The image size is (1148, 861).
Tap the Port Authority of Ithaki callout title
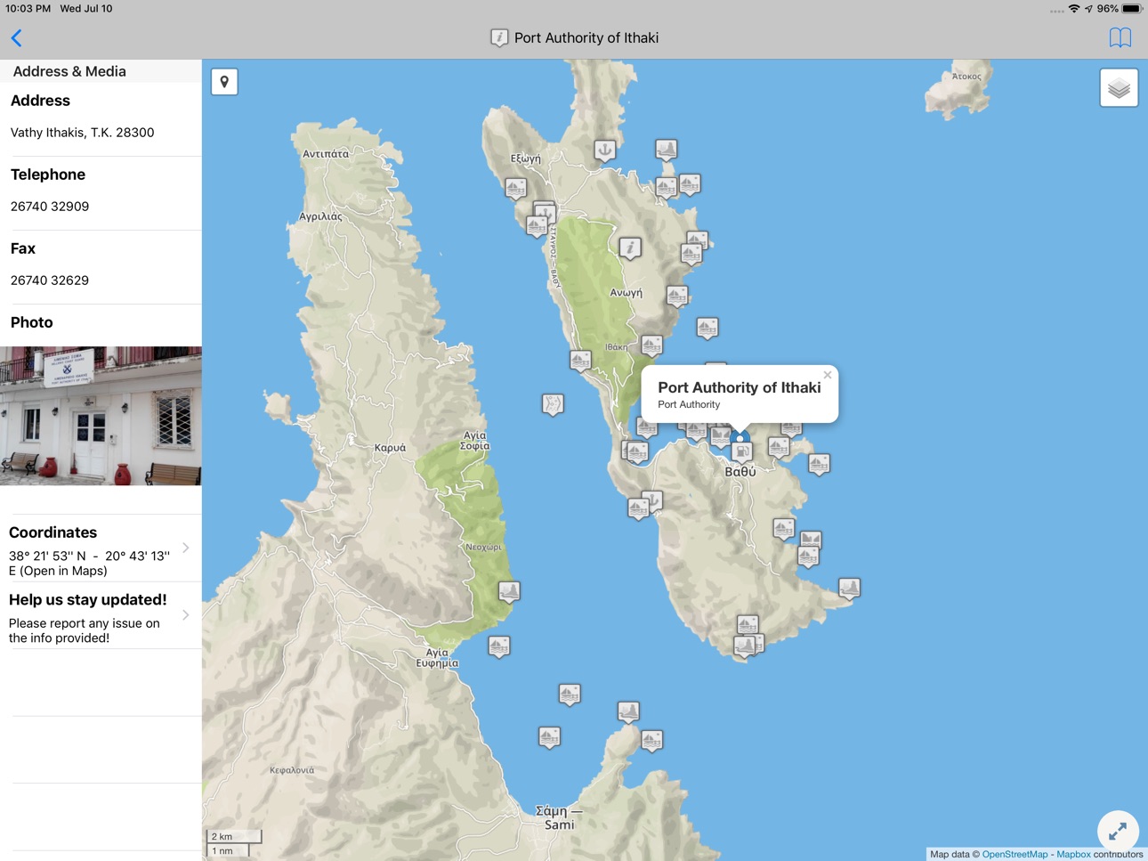(739, 387)
